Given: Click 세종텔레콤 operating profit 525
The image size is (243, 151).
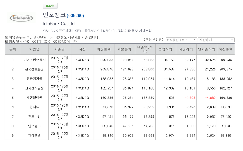Looking at the screenshot, I should click(x=172, y=98).
